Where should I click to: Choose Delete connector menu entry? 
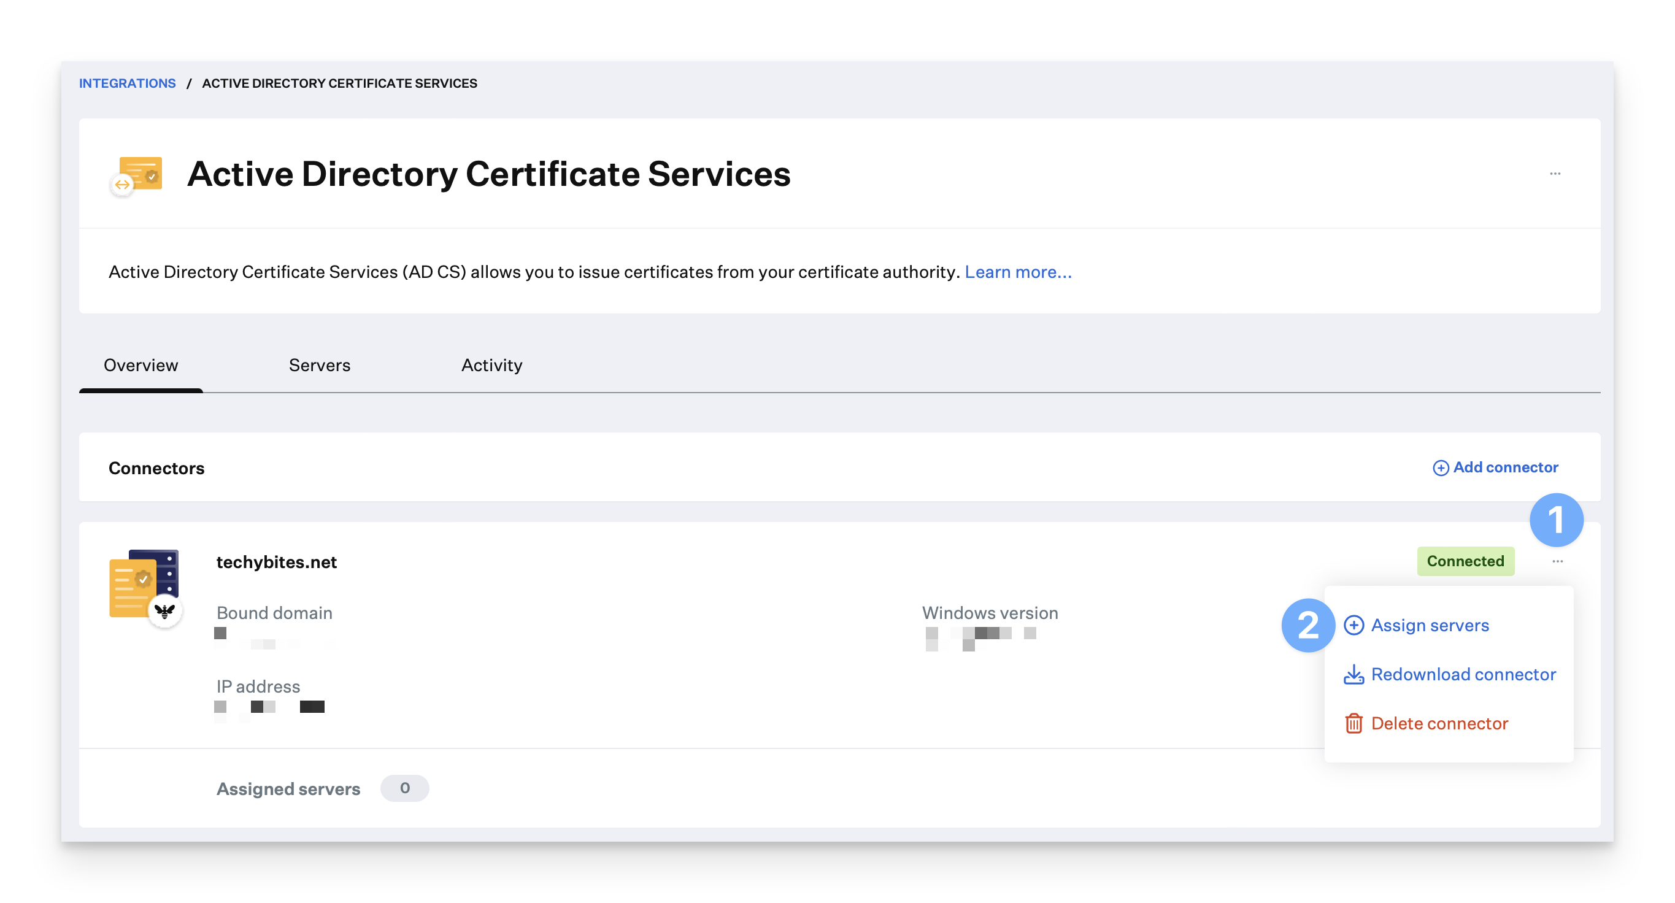1439,724
